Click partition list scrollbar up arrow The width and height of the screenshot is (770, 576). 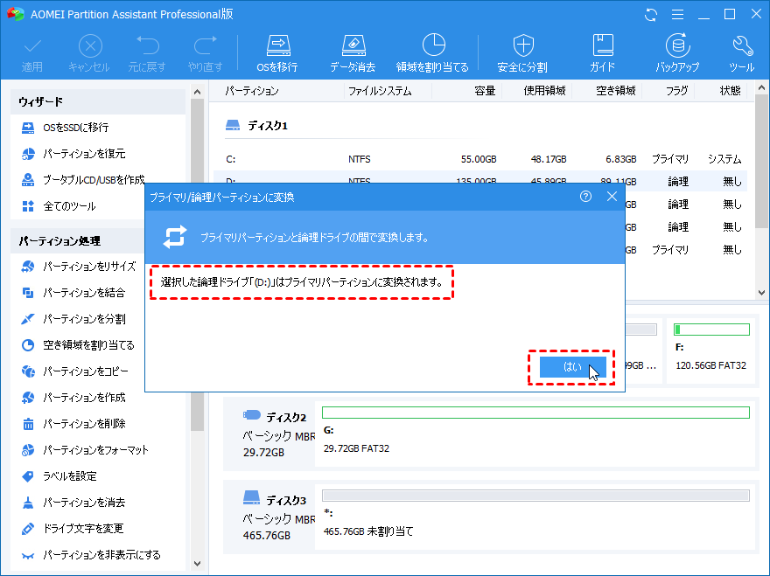tap(761, 88)
